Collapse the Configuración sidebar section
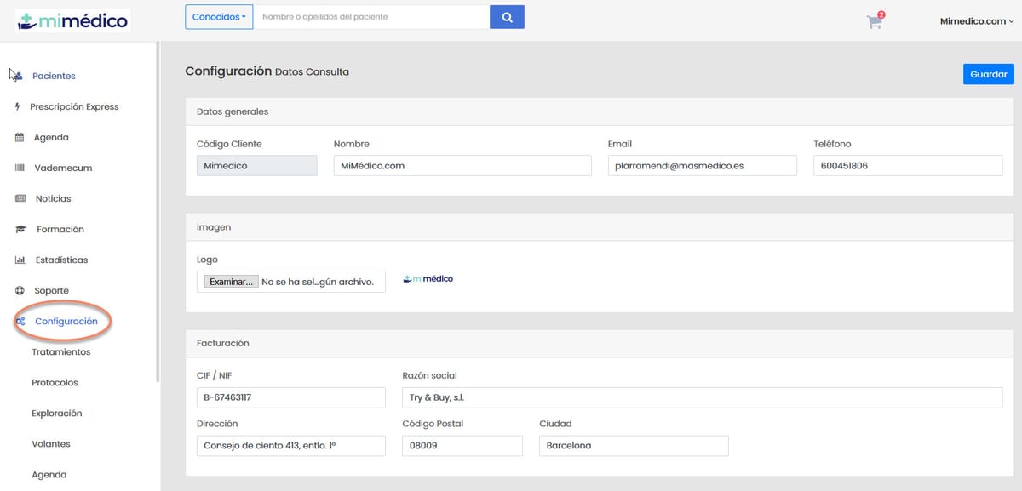The width and height of the screenshot is (1022, 491). click(x=66, y=321)
